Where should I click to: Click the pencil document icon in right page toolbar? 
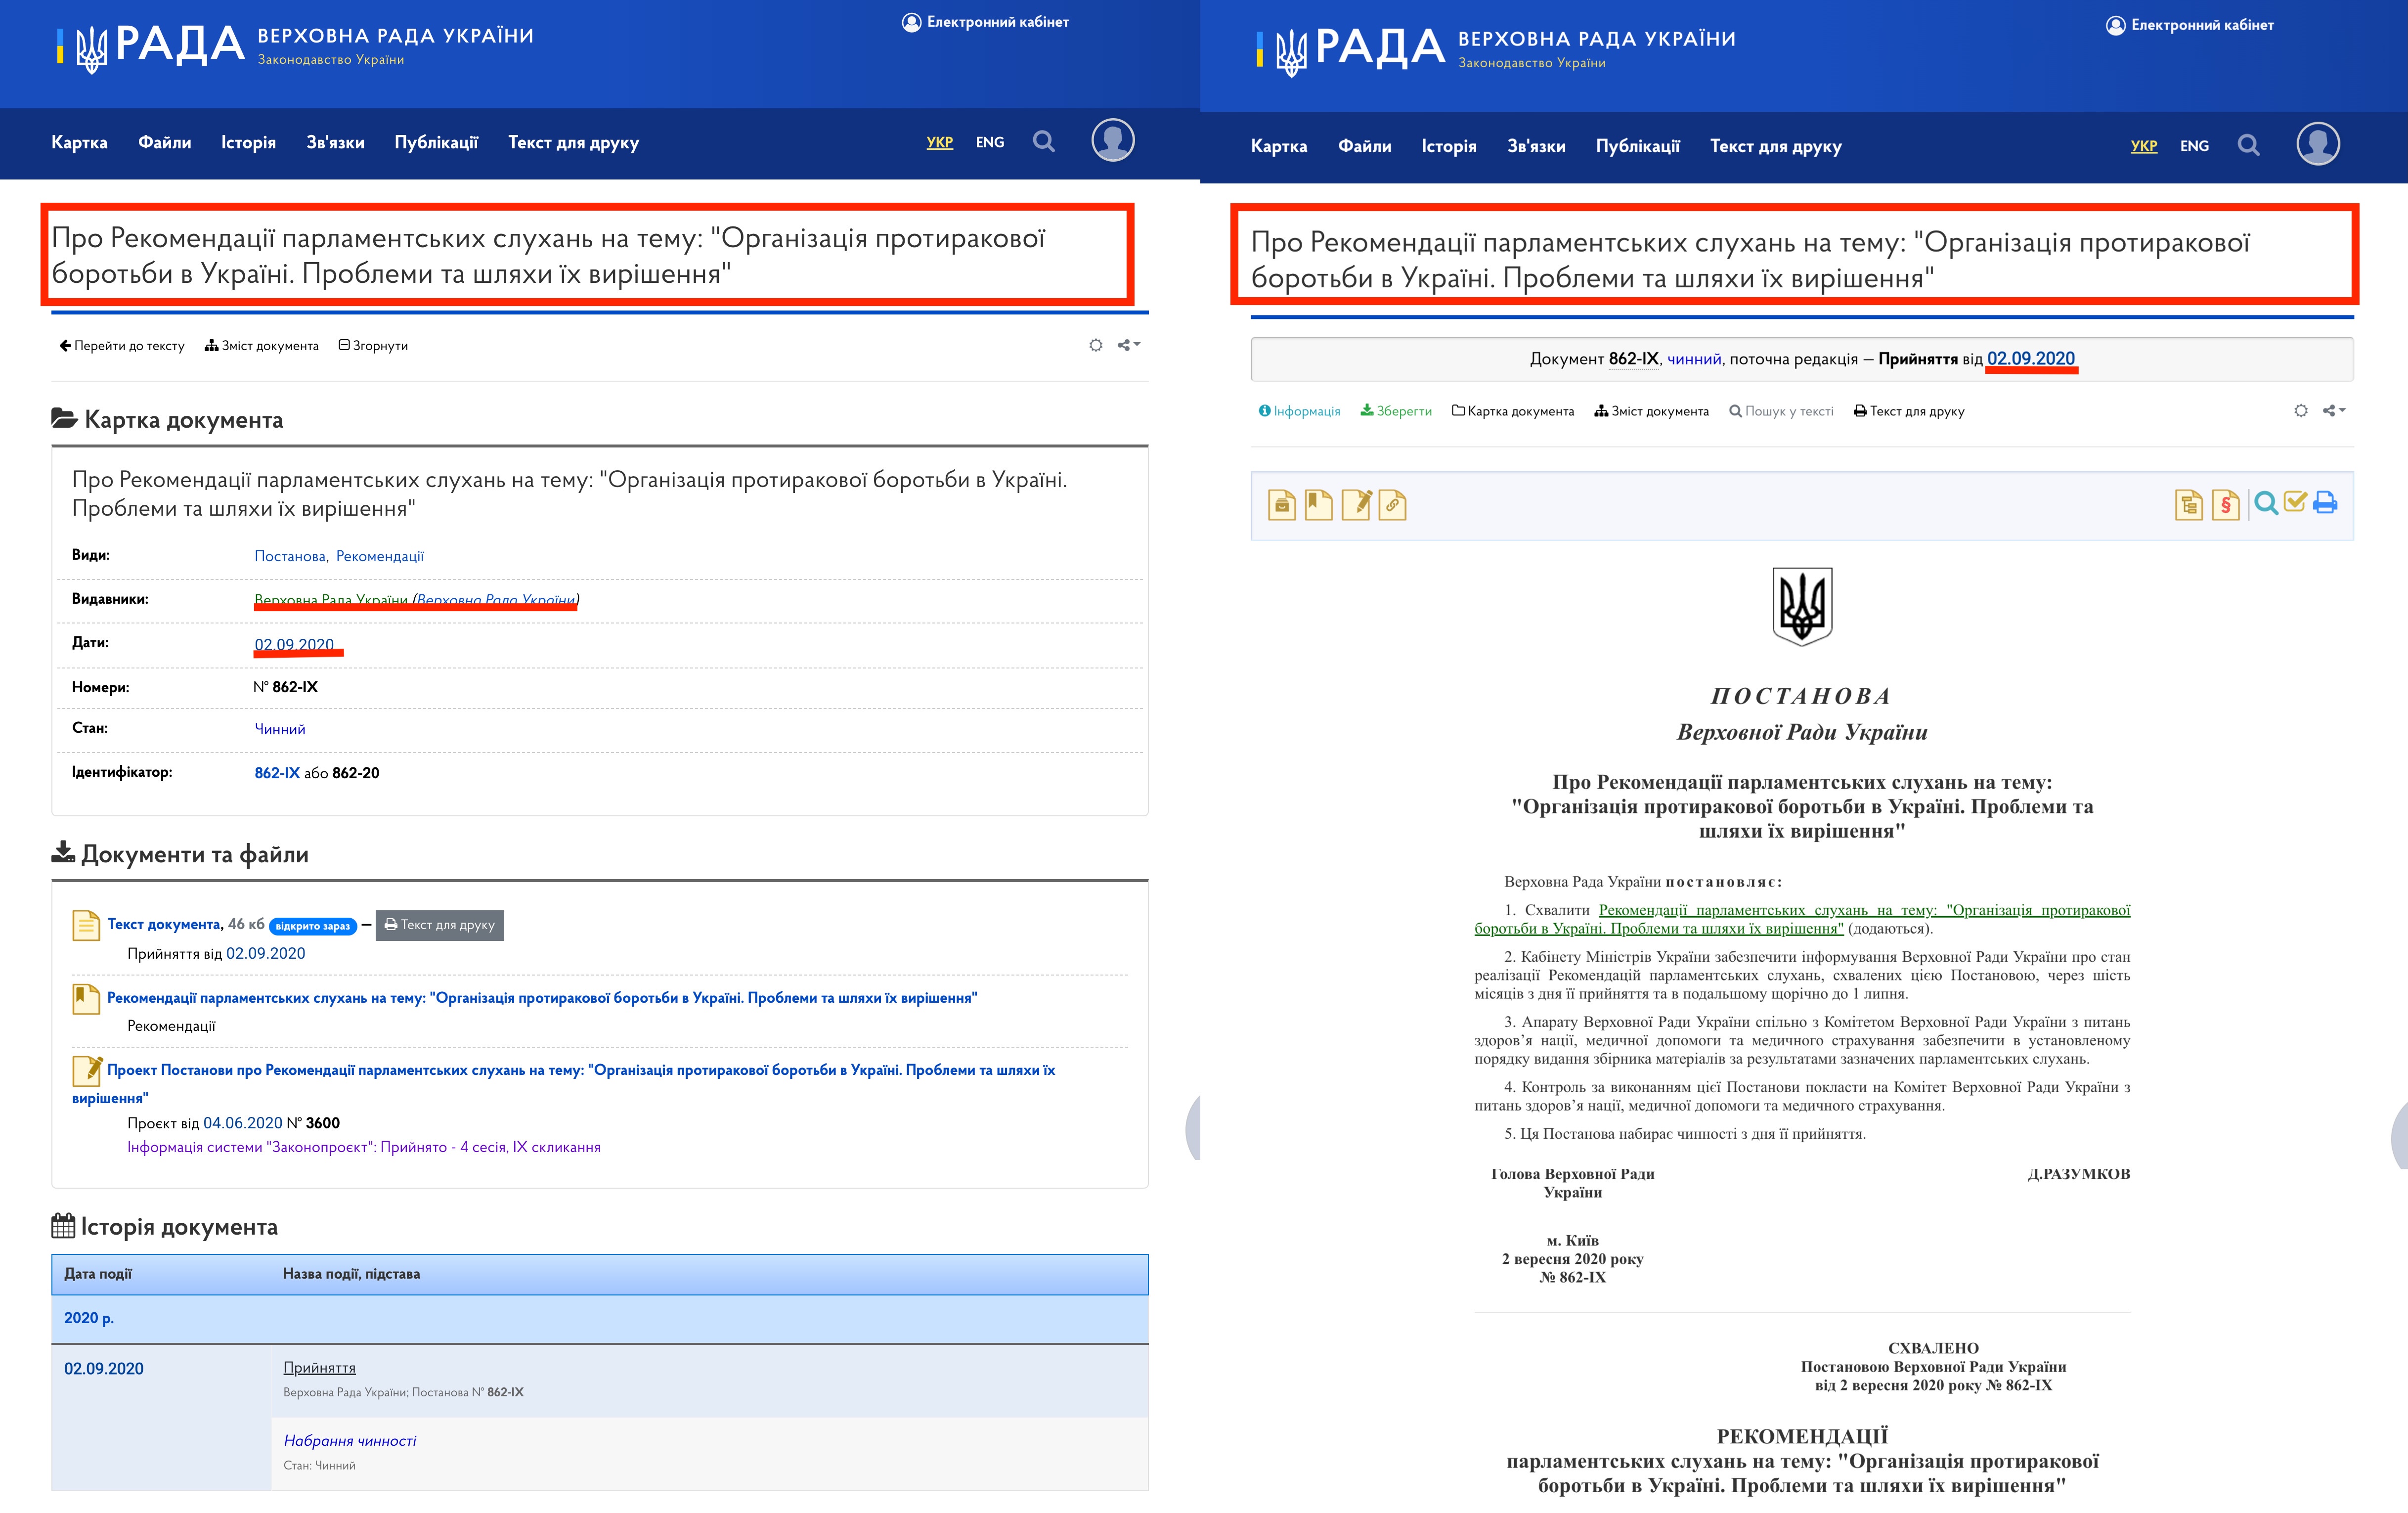coord(1356,505)
